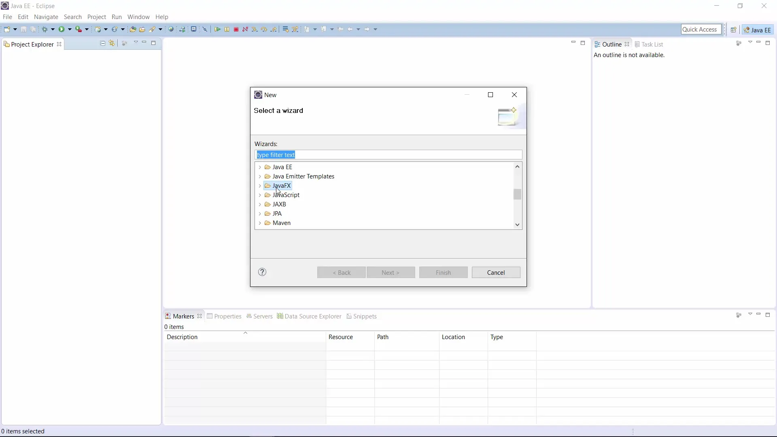777x437 pixels.
Task: Click the Open Type folder icon
Action: 133,29
